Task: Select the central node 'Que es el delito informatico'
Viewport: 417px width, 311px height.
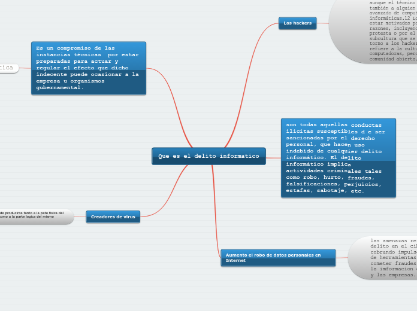Action: click(x=208, y=156)
